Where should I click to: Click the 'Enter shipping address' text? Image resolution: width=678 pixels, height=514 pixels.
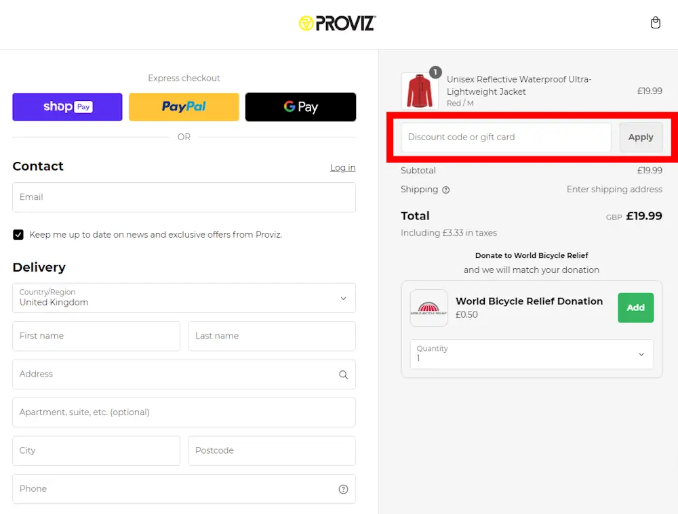(614, 189)
